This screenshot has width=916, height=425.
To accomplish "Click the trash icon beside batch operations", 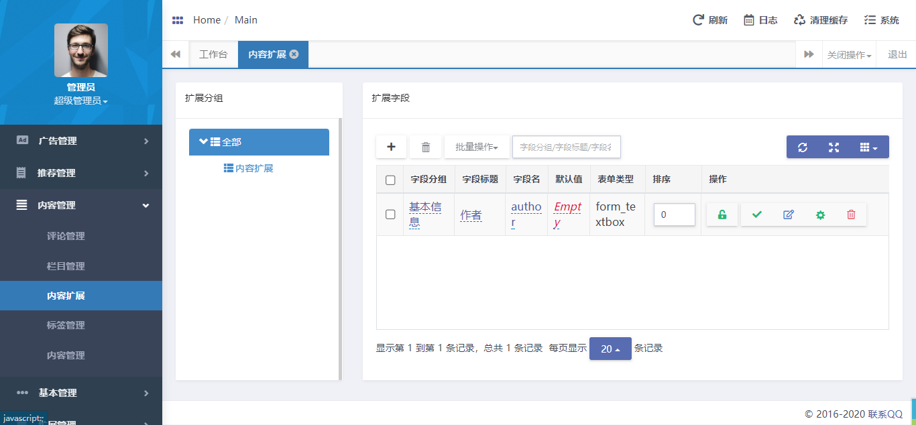I will pyautogui.click(x=425, y=147).
